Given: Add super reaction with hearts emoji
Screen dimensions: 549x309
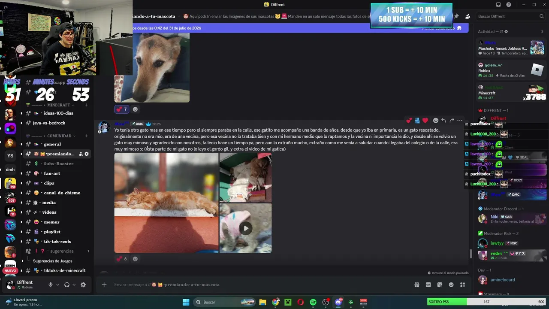Looking at the screenshot, I should coord(409,121).
